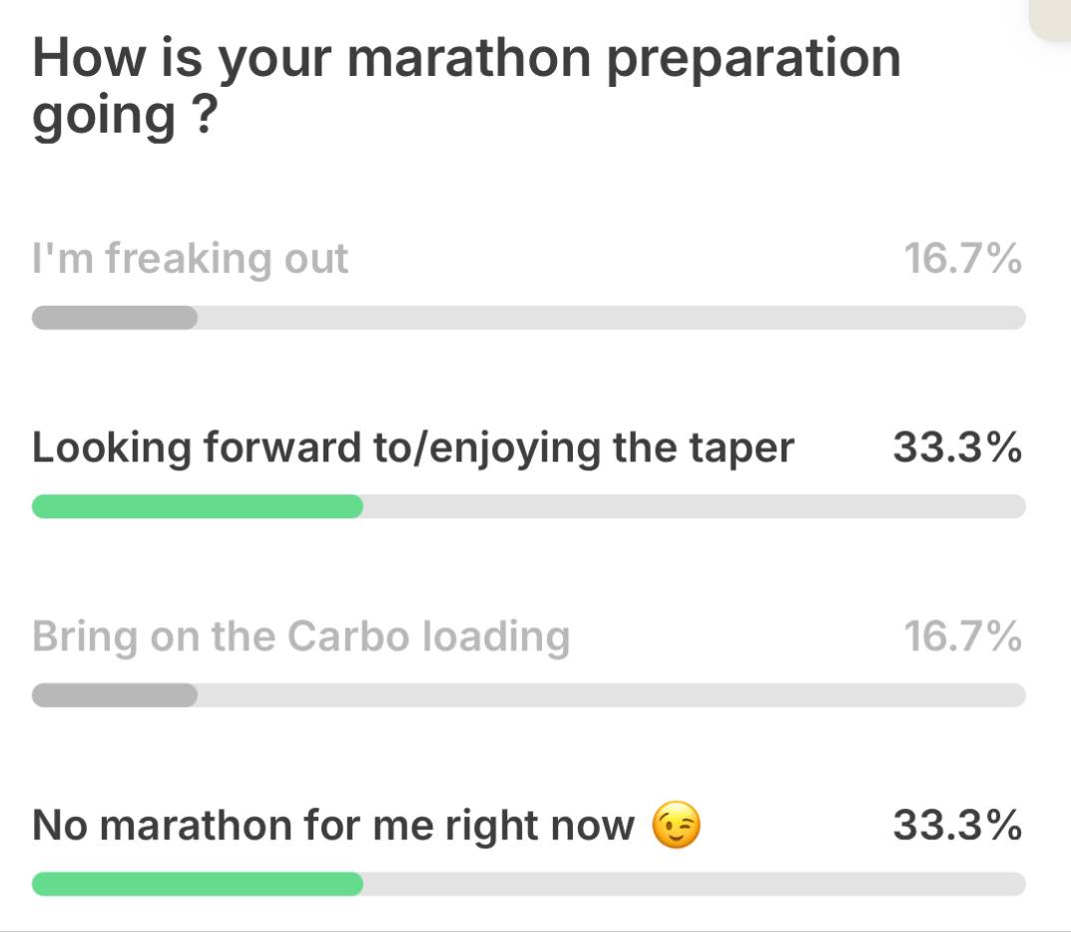Click the green filled bar under the taper option
Viewport: 1071px width, 932px height.
pyautogui.click(x=198, y=506)
